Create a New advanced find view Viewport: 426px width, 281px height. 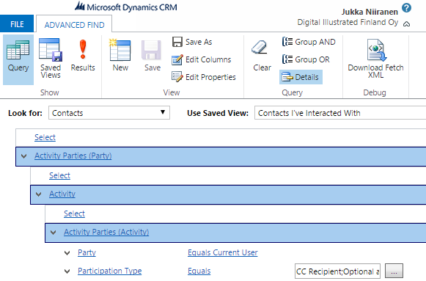pyautogui.click(x=120, y=56)
